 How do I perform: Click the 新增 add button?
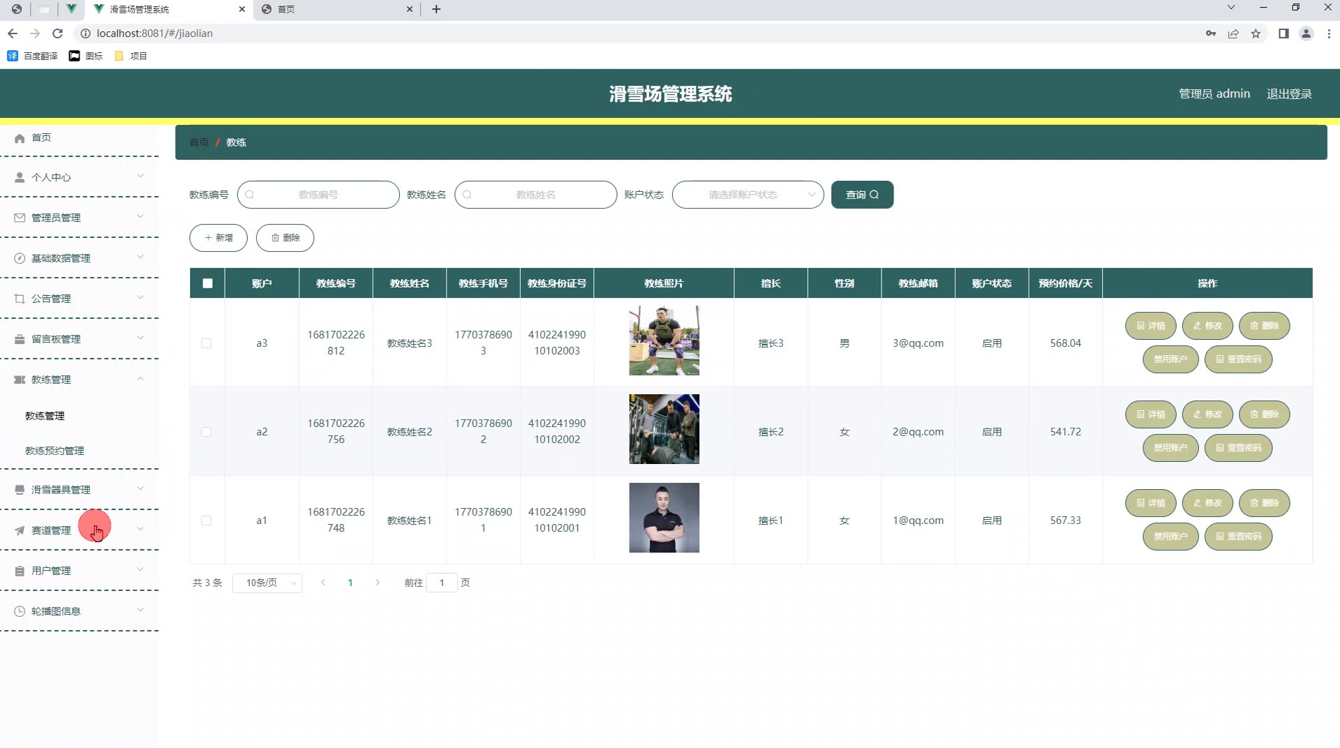[x=218, y=238]
